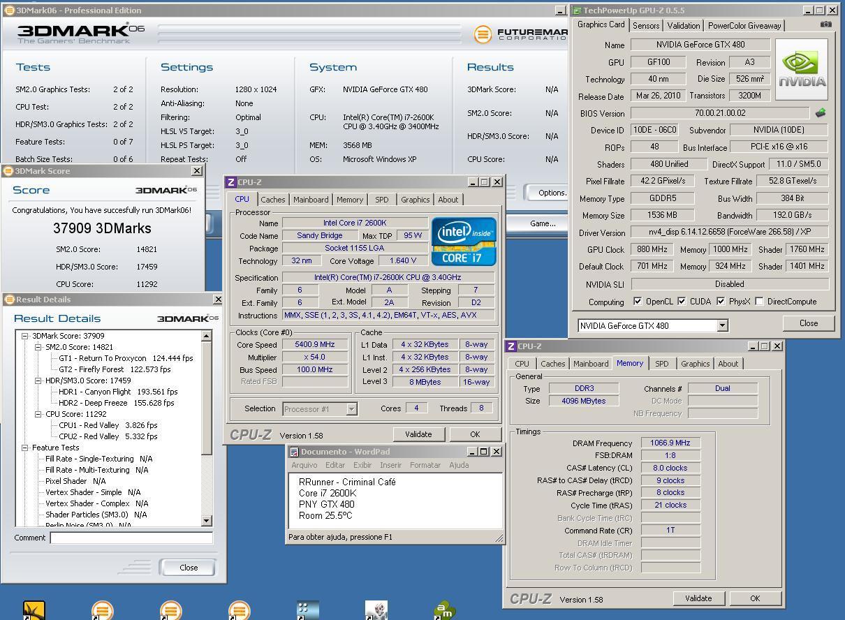Toggle the PhysX checkbox in GPU-Z

pyautogui.click(x=721, y=302)
